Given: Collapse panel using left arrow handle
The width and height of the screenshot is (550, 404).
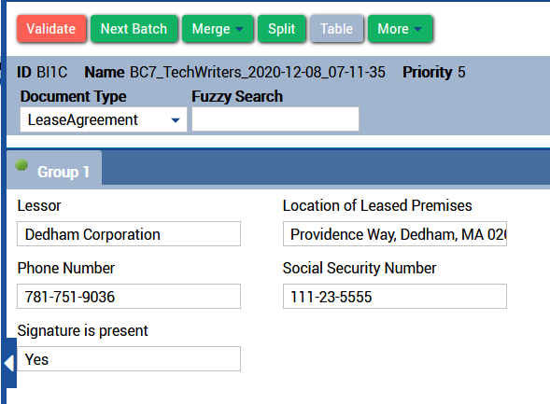Looking at the screenshot, I should pos(9,363).
